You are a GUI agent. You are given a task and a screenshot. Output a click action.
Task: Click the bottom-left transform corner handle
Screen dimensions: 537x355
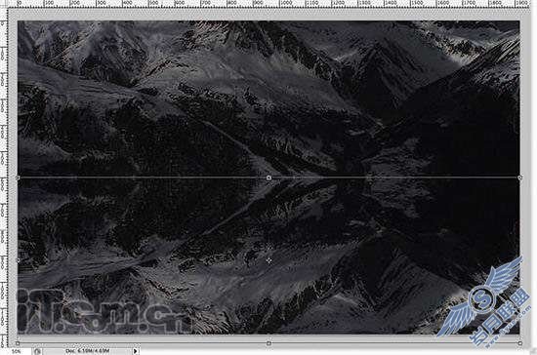coord(18,343)
